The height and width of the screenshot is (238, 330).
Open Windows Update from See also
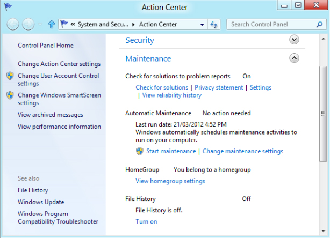click(x=41, y=202)
